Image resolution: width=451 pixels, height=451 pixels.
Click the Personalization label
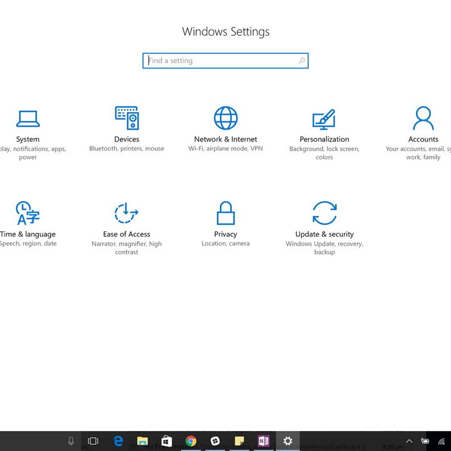click(324, 139)
